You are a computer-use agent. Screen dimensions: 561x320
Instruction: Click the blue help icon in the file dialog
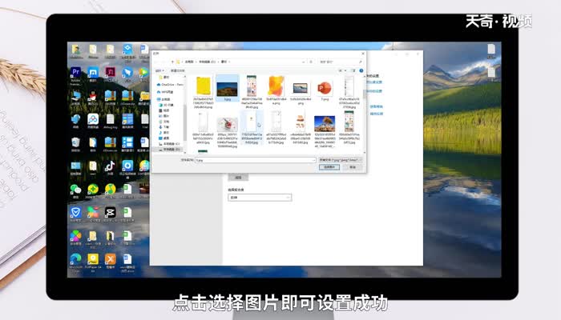361,70
